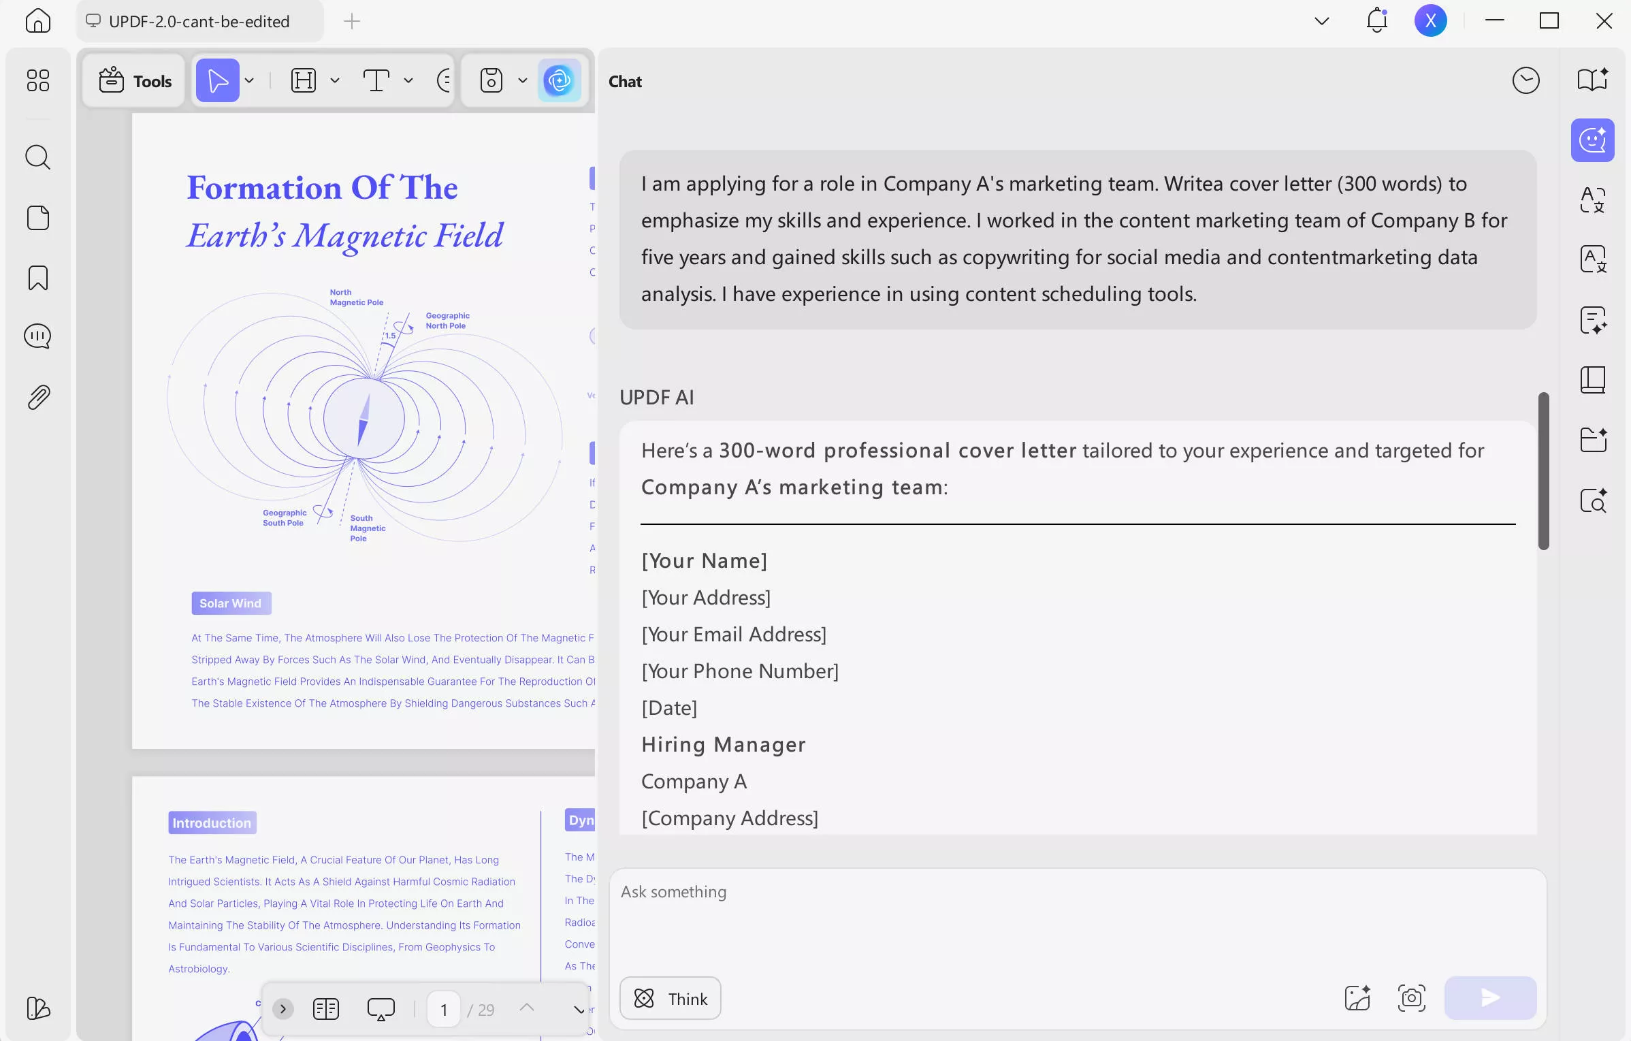Open the two-page view layout icon

[326, 1008]
